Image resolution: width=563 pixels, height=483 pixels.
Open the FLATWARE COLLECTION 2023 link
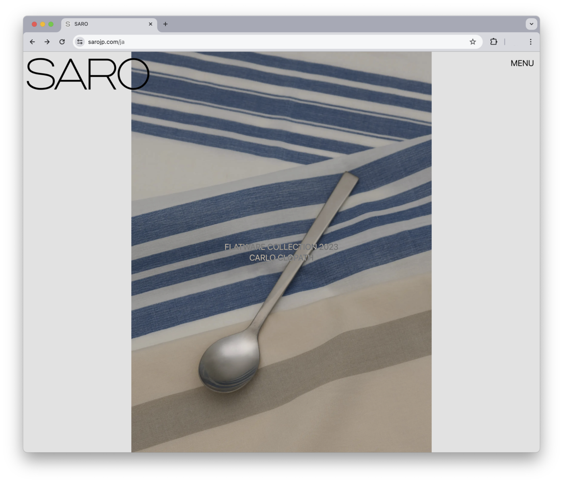click(281, 247)
